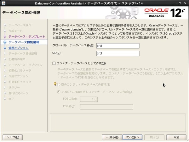Click the データベース操作 step
This screenshot has height=142, width=189.
tap(20, 25)
